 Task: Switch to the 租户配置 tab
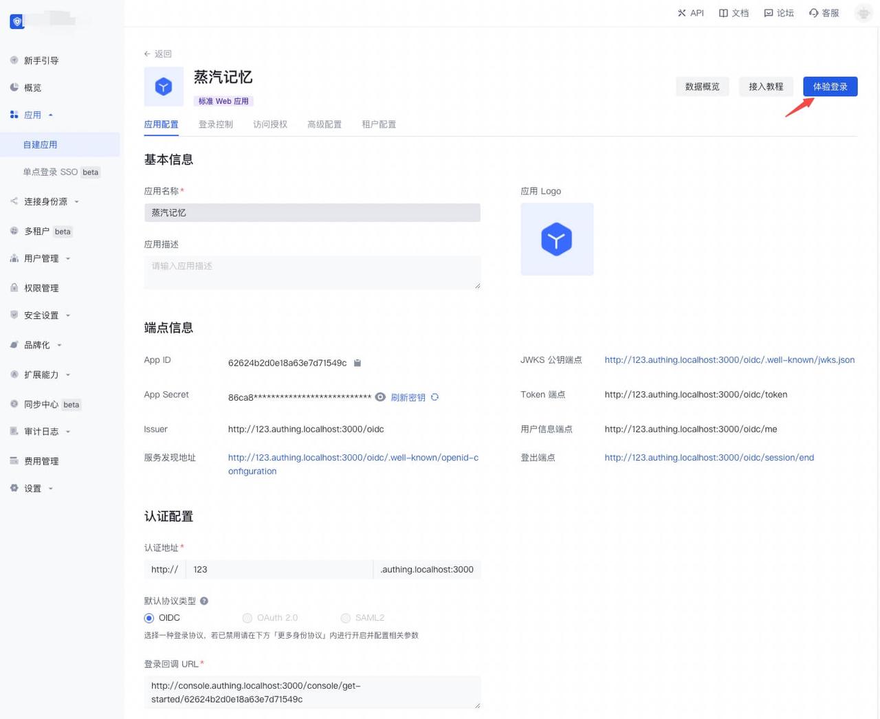(x=379, y=124)
